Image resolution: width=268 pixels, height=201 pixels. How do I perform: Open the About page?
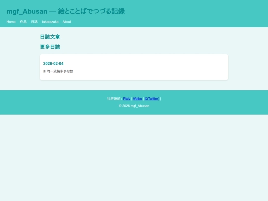[67, 22]
